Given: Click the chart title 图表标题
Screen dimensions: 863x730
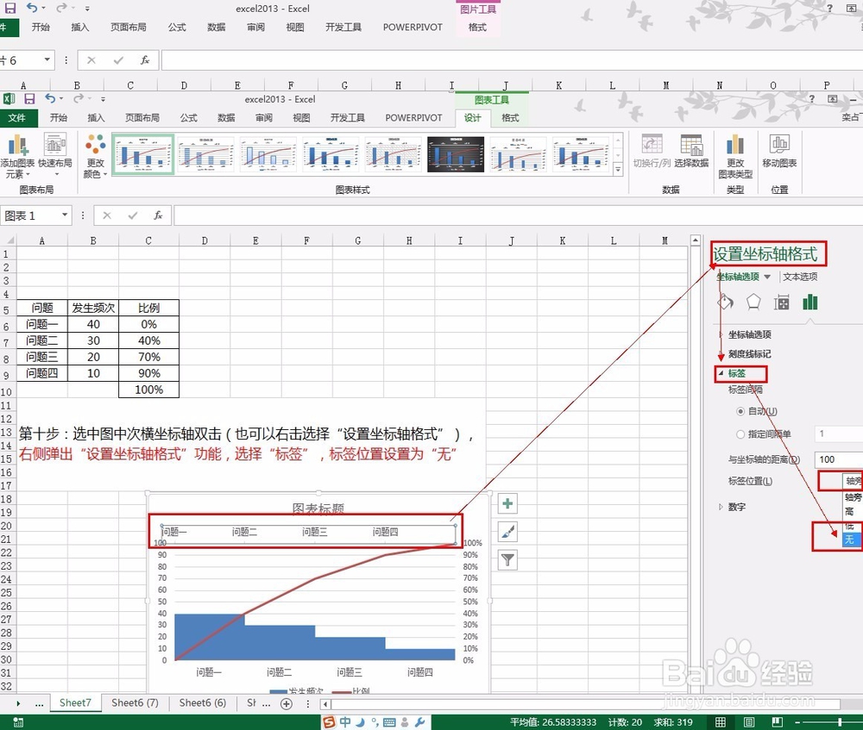Looking at the screenshot, I should pos(318,509).
